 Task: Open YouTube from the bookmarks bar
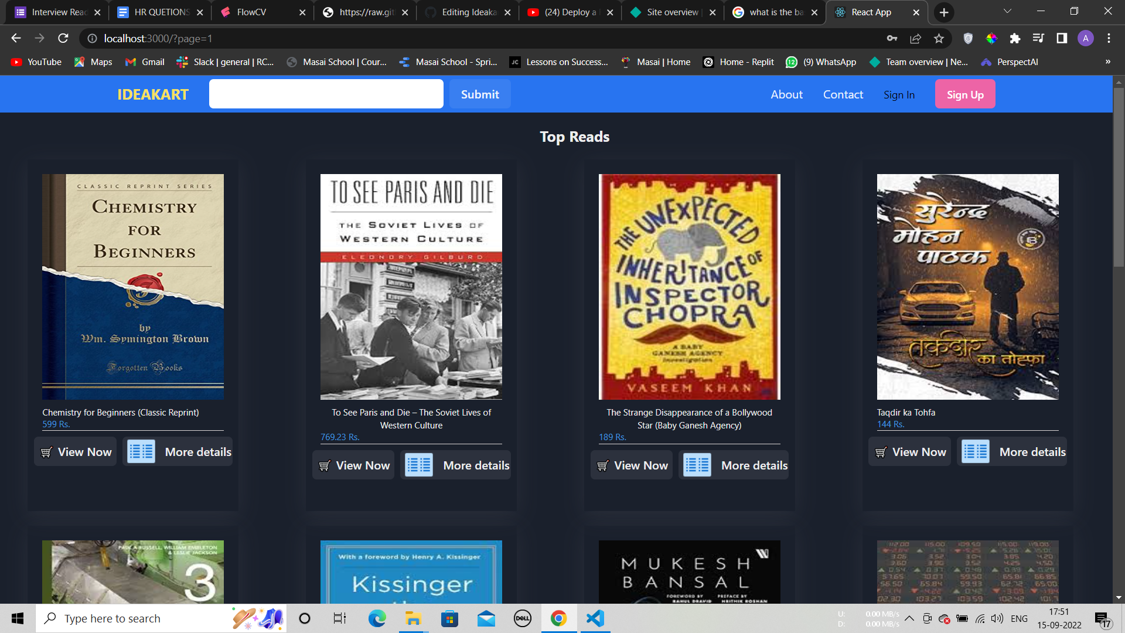coord(35,62)
